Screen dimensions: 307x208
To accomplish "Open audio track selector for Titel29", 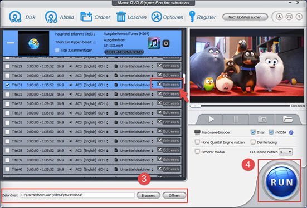I will click(108, 67).
